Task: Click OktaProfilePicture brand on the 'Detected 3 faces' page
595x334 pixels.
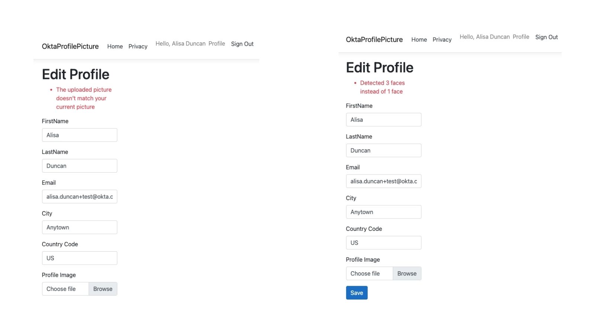Action: click(374, 40)
